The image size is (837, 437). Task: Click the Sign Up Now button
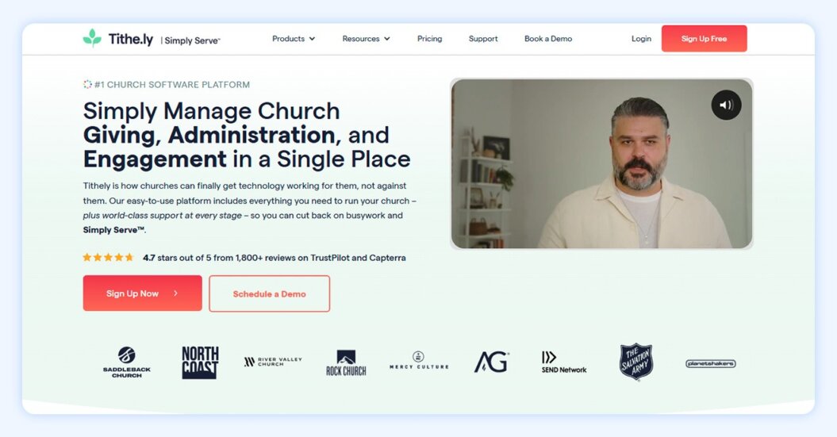(143, 293)
